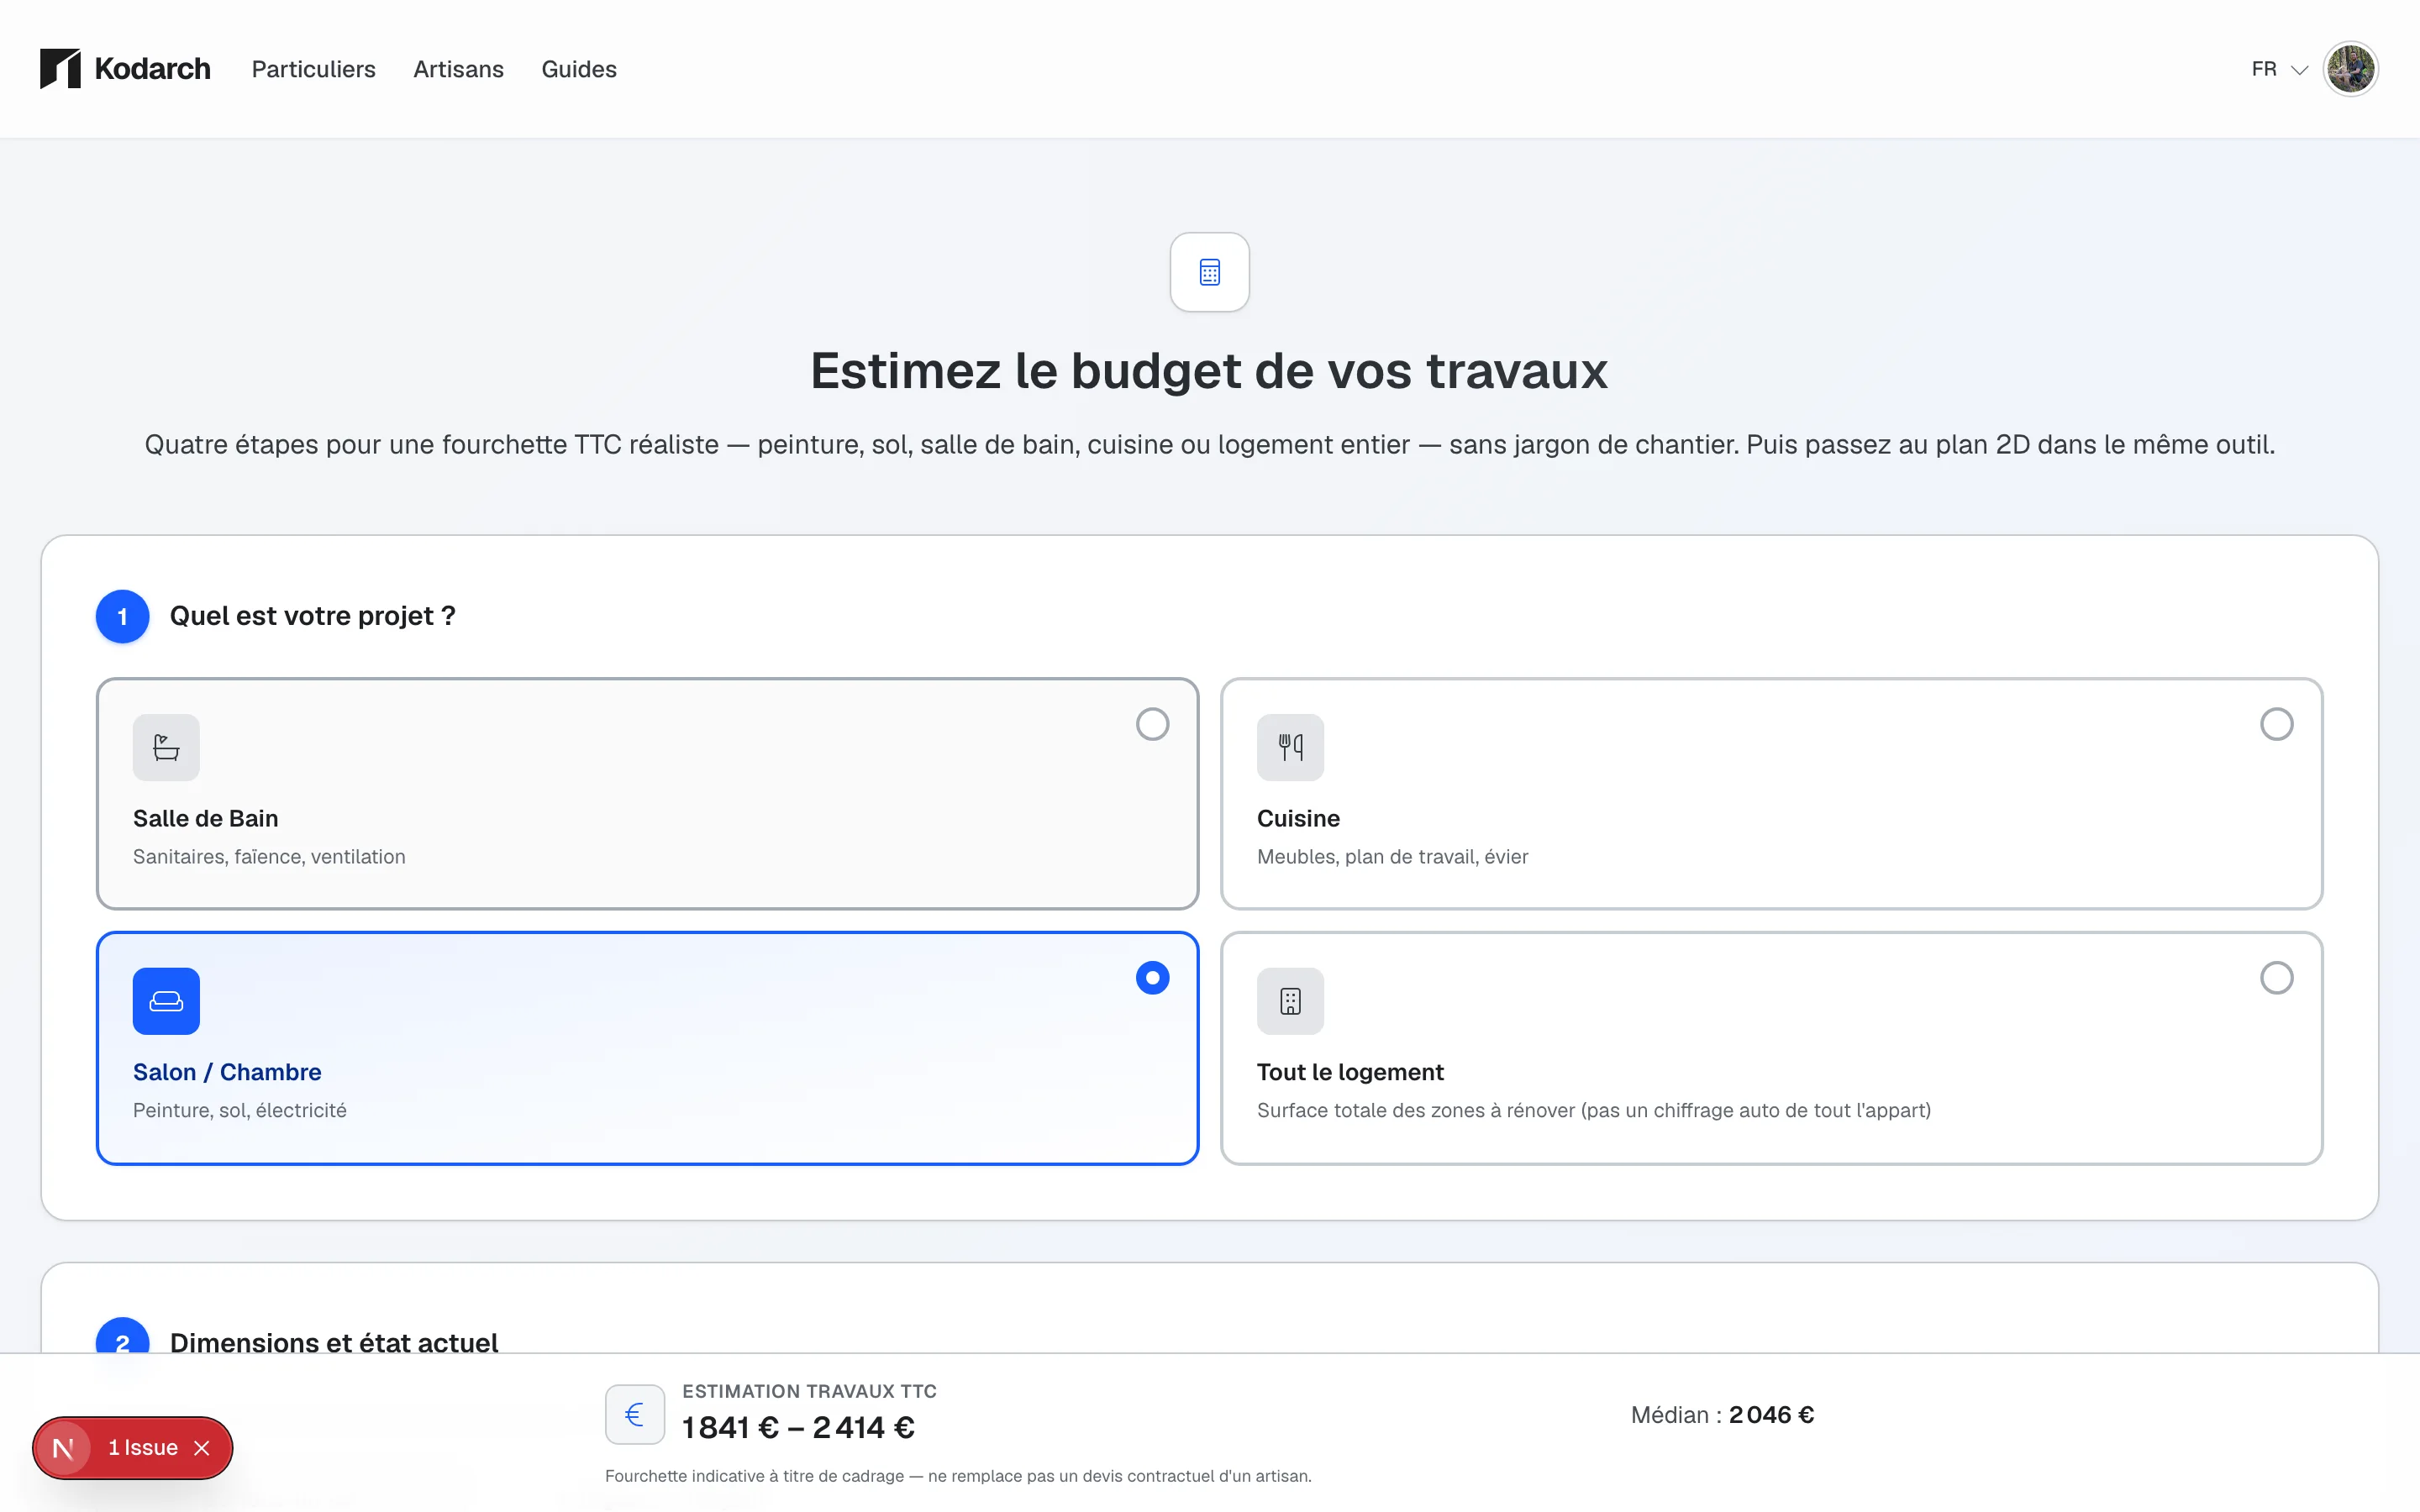The height and width of the screenshot is (1512, 2420).
Task: Click the Salon / Chambre title
Action: (227, 1072)
